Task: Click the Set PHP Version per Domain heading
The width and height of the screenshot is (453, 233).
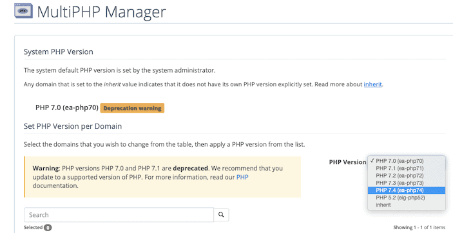Action: tap(73, 126)
